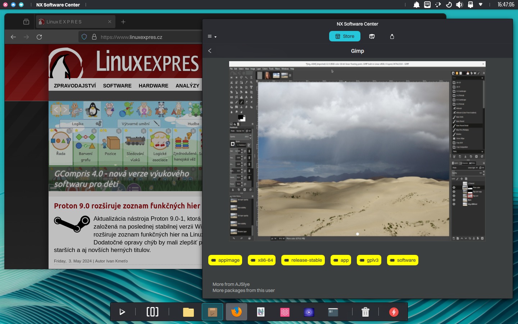
Task: Open More from AJSlye
Action: (231, 284)
